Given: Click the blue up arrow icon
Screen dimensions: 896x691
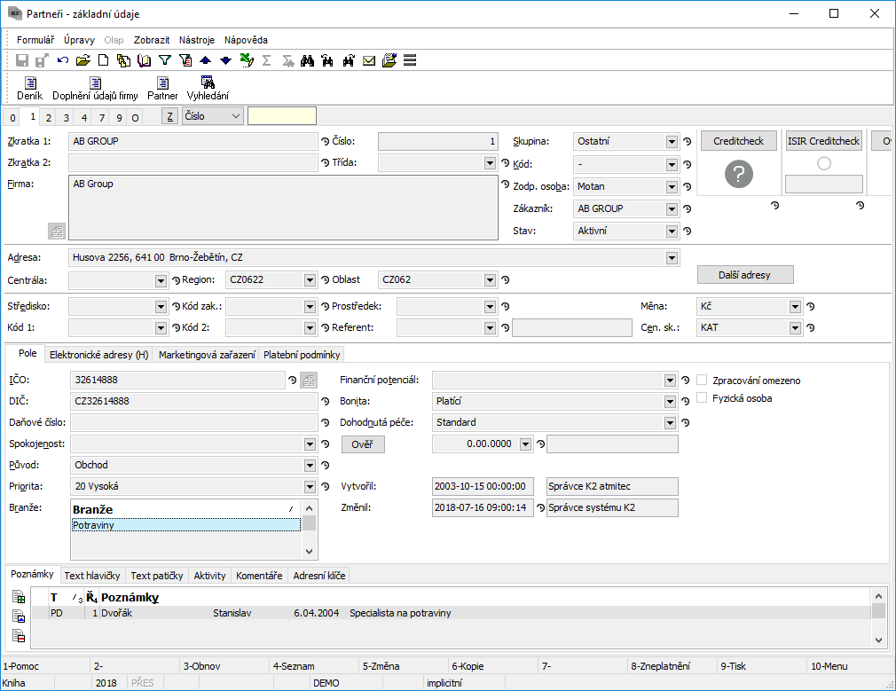Looking at the screenshot, I should coord(206,60).
